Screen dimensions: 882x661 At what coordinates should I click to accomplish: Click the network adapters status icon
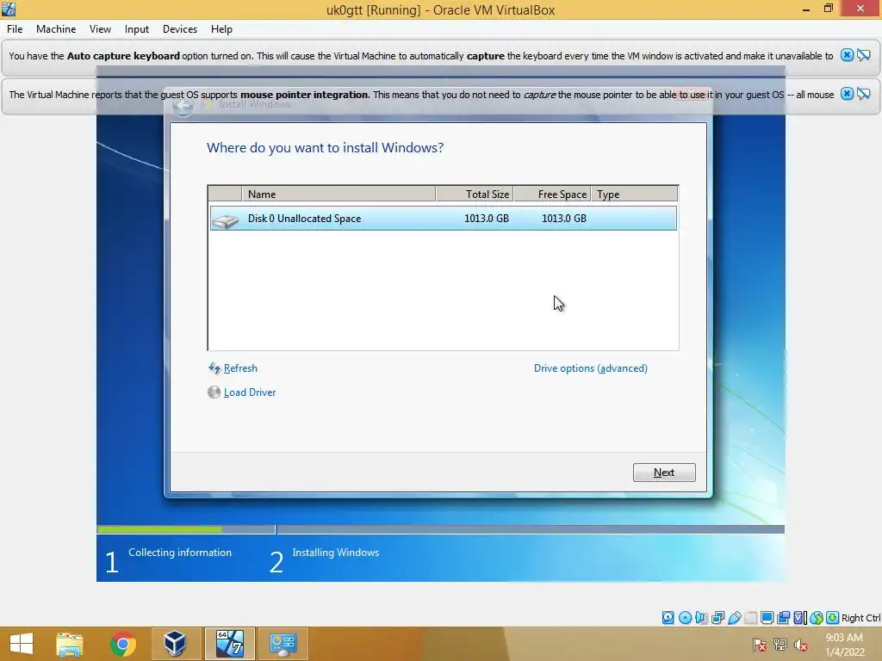[x=717, y=618]
